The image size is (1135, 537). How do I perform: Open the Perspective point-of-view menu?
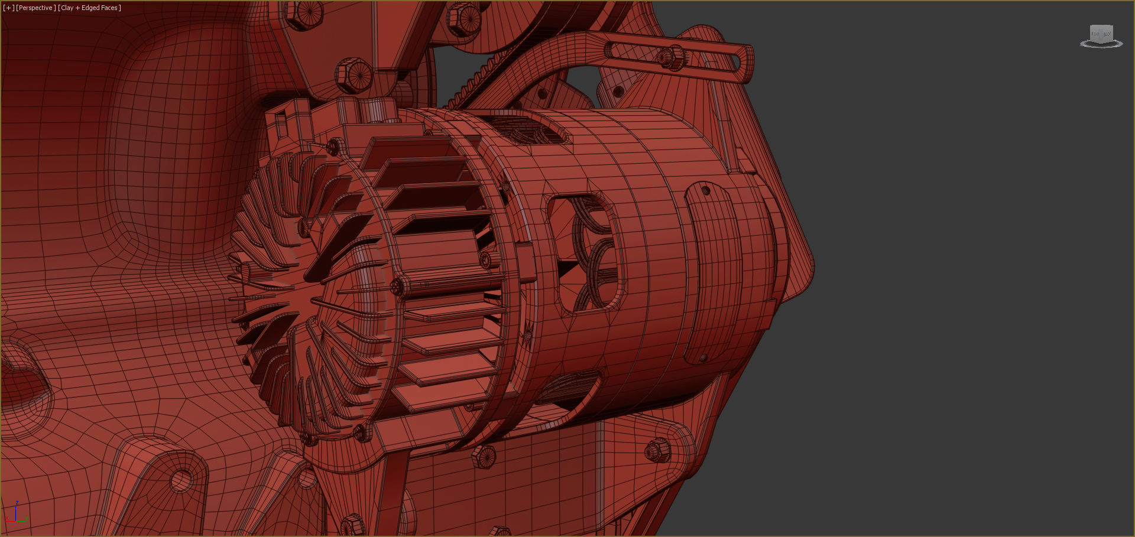pos(36,8)
